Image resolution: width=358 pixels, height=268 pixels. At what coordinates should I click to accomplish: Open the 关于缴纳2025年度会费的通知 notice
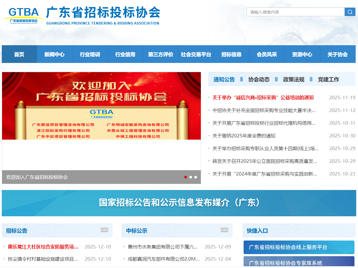tap(244, 136)
